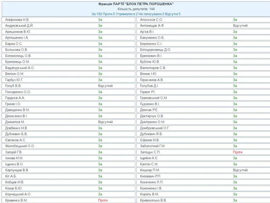270x203 pixels.
Task: Click the deputy name Грановський О.М.
Action: pyautogui.click(x=154, y=98)
